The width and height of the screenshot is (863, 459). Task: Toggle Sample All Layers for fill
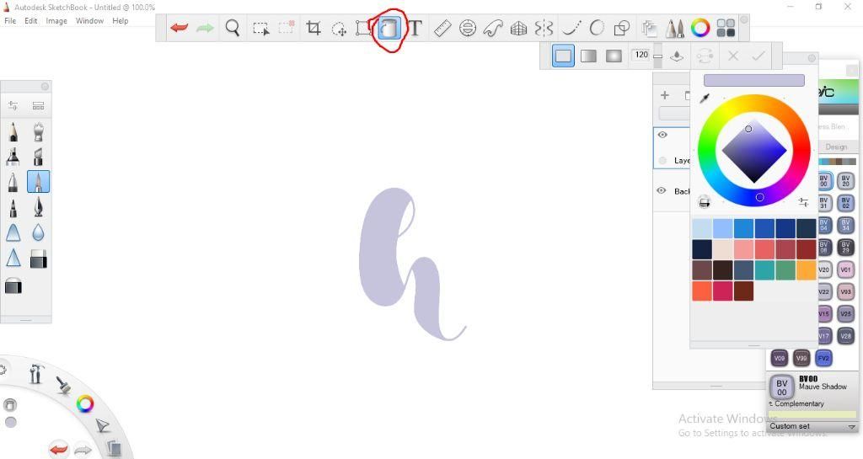(x=677, y=56)
